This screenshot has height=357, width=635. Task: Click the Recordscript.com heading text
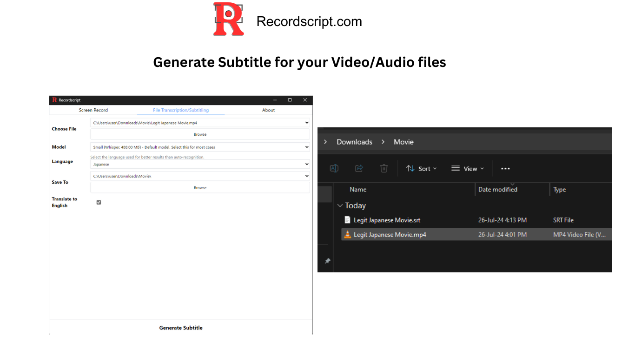coord(309,21)
